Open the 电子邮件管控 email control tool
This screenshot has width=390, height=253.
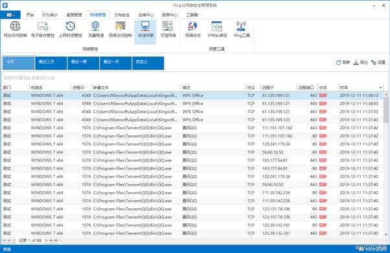pos(43,29)
